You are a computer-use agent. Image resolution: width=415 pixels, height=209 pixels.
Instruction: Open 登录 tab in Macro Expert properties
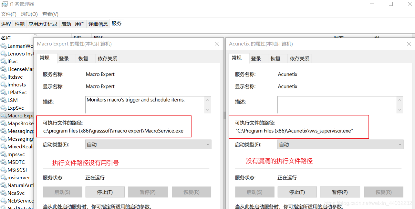click(64, 59)
